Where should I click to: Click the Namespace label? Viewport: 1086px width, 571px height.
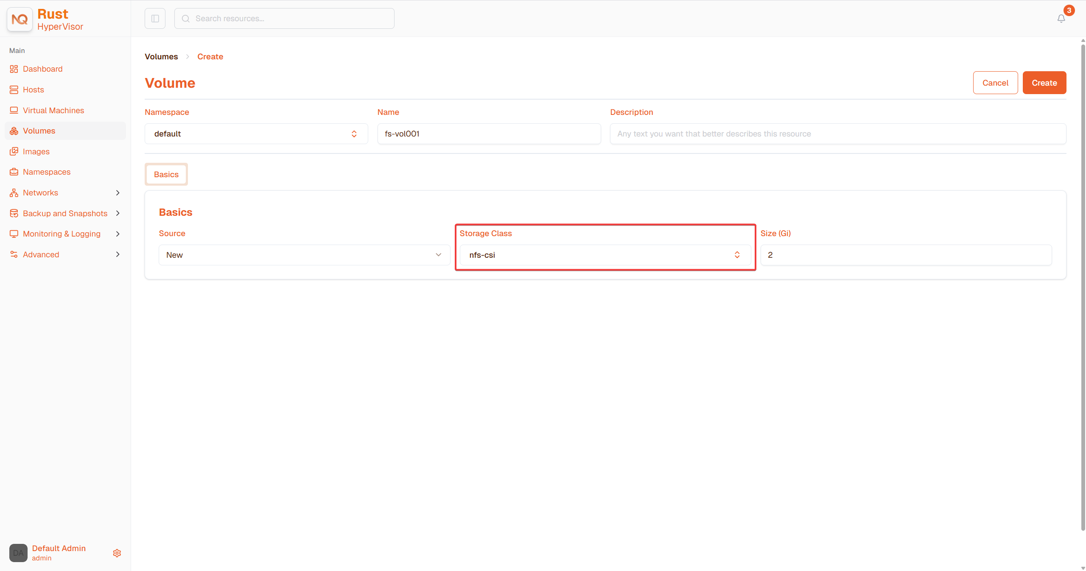pyautogui.click(x=167, y=112)
